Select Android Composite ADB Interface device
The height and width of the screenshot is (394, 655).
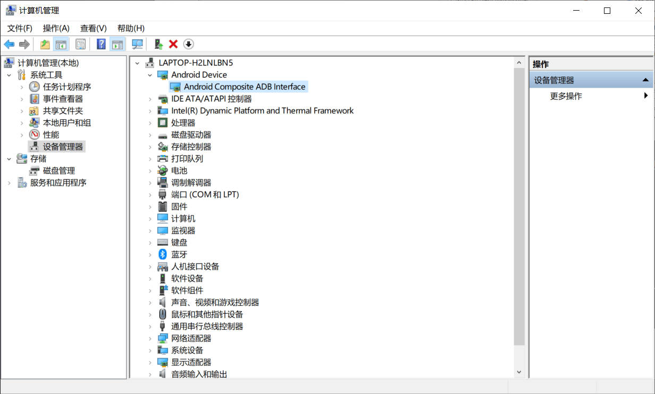(x=245, y=87)
